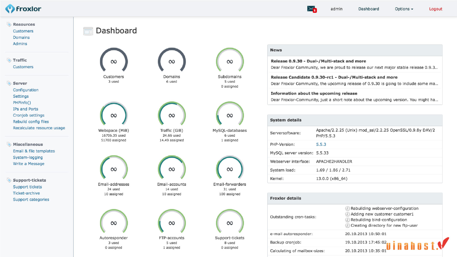
Task: Open the PHPinfo() page
Action: click(x=22, y=103)
